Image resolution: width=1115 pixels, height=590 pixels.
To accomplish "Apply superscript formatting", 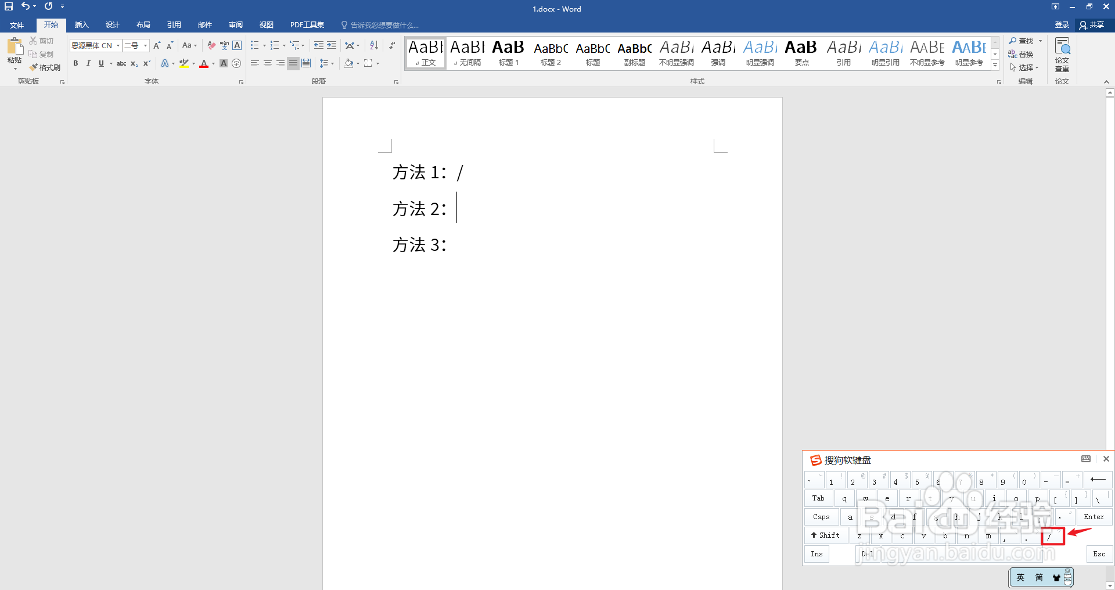I will coord(146,63).
